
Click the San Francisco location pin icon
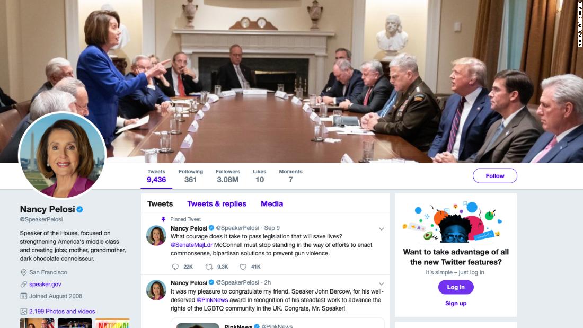[x=23, y=272]
